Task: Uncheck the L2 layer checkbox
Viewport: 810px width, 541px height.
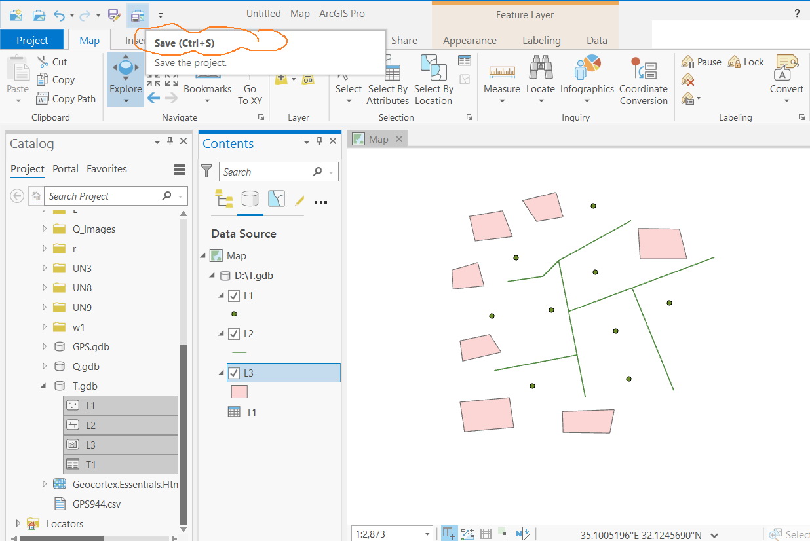Action: (x=233, y=333)
